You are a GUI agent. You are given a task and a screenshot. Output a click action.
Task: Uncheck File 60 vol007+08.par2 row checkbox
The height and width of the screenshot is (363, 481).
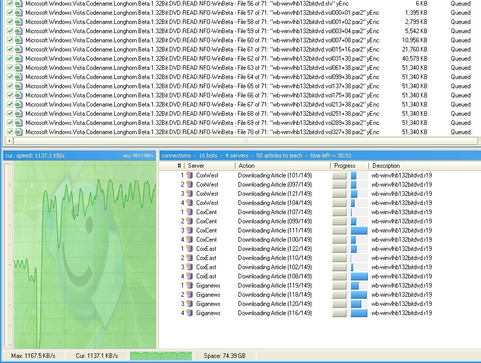[x=10, y=40]
